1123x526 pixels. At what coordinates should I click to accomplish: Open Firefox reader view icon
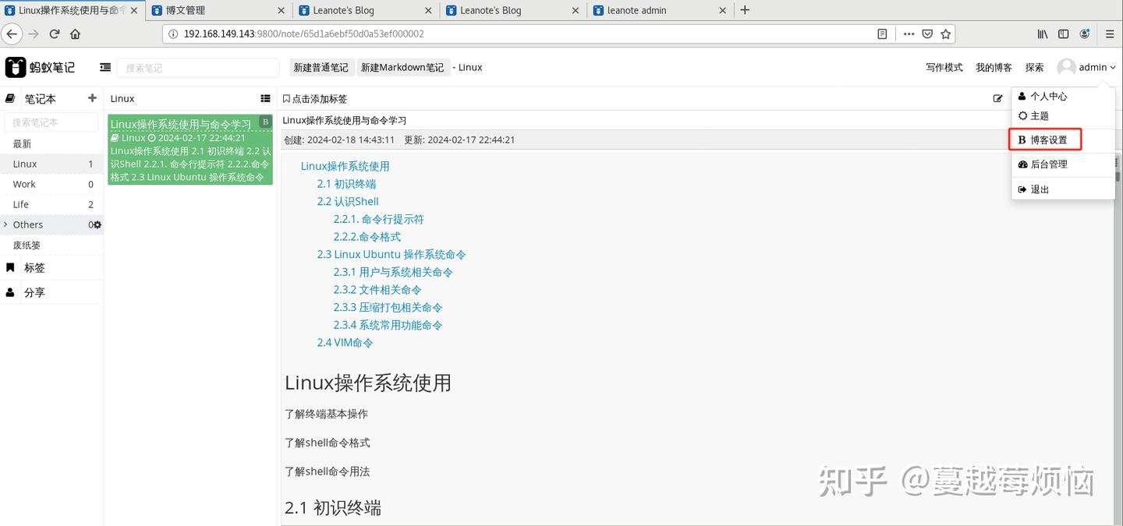(x=882, y=34)
